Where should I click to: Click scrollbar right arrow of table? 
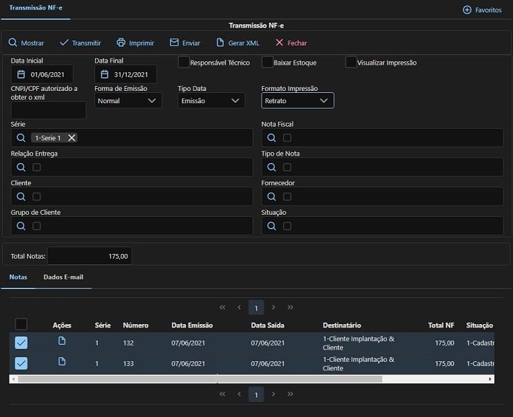pyautogui.click(x=490, y=379)
